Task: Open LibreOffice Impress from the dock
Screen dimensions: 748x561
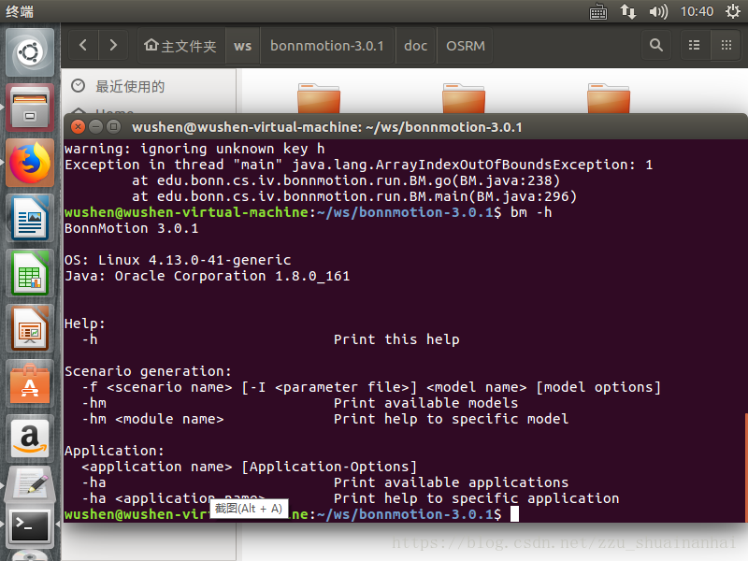Action: click(x=30, y=329)
